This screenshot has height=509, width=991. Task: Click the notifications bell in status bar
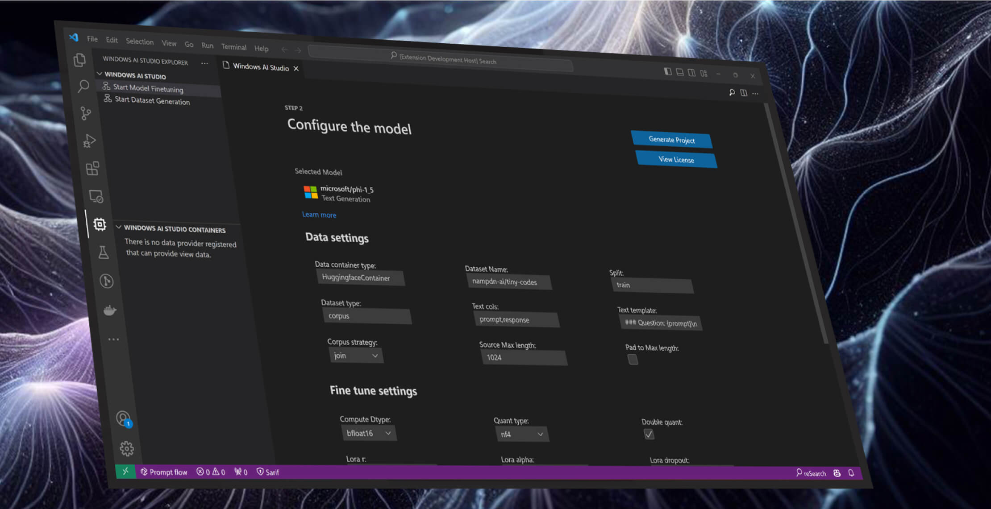tap(851, 472)
